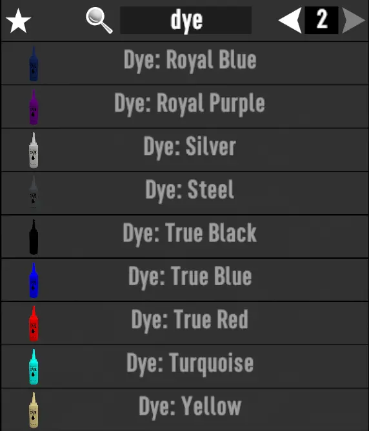Open the Dye: Royal Purple recipe
This screenshot has height=431, width=369.
point(184,106)
